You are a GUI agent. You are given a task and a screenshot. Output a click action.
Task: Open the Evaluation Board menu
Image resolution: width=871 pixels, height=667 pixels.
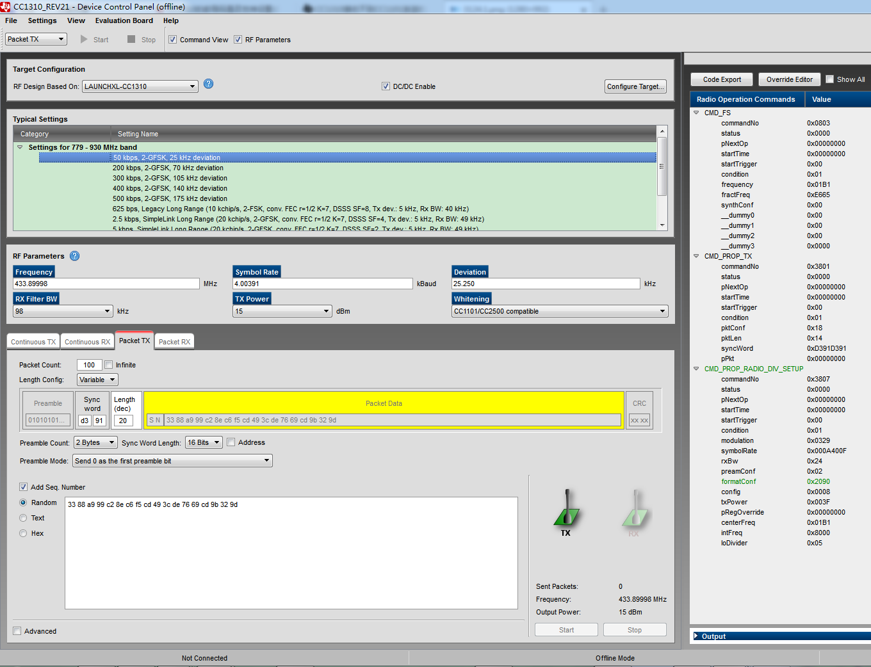click(x=124, y=20)
